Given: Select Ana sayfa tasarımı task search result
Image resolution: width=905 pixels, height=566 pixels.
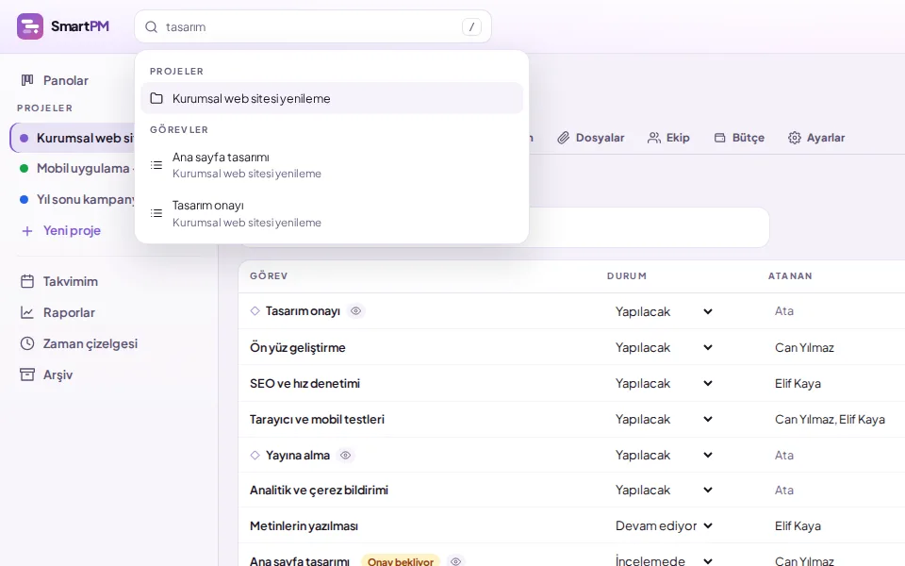Looking at the screenshot, I should coord(332,165).
